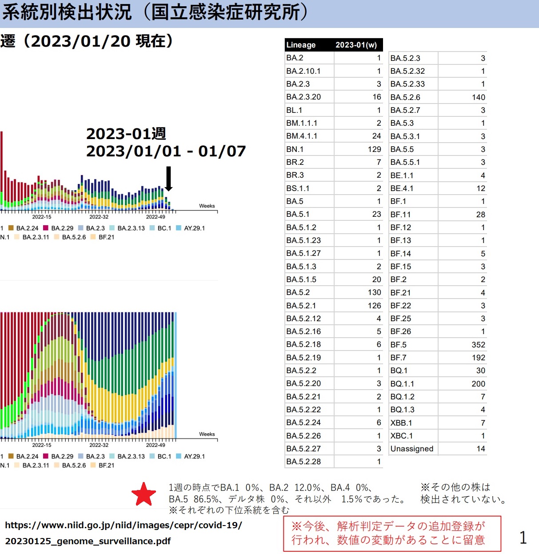Select the BQ.1.1 row in the lineage table
This screenshot has width=539, height=554.
tap(437, 384)
